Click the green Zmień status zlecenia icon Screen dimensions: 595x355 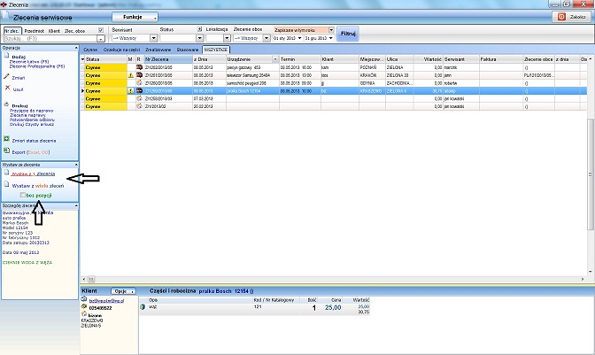(x=6, y=139)
